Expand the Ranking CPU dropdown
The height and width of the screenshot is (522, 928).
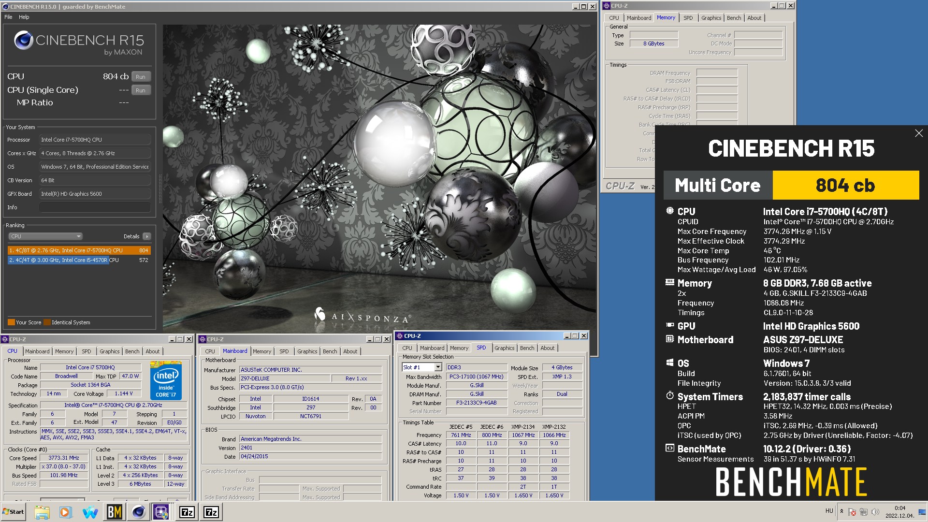(45, 236)
